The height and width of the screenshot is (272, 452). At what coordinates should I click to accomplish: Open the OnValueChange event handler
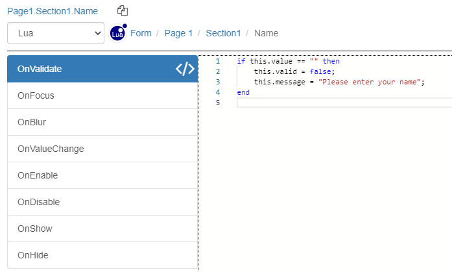click(x=102, y=149)
